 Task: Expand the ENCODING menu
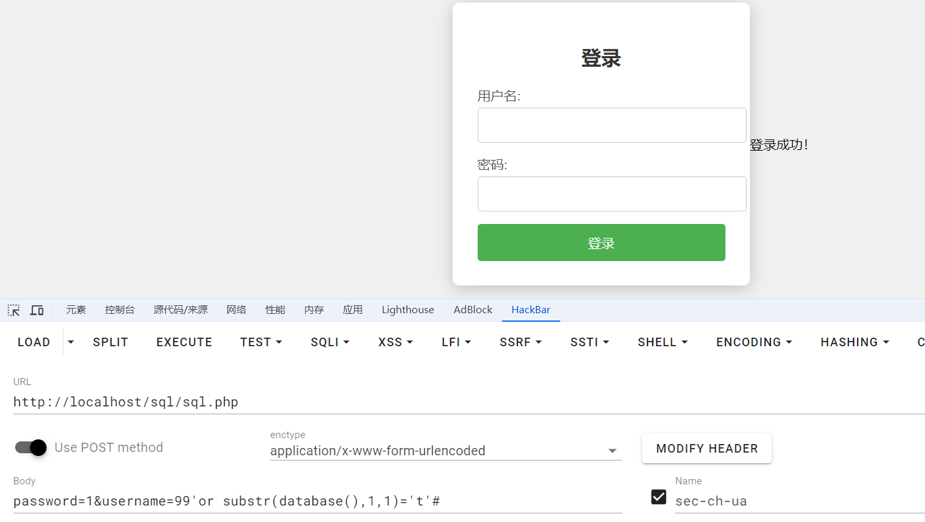coord(753,342)
